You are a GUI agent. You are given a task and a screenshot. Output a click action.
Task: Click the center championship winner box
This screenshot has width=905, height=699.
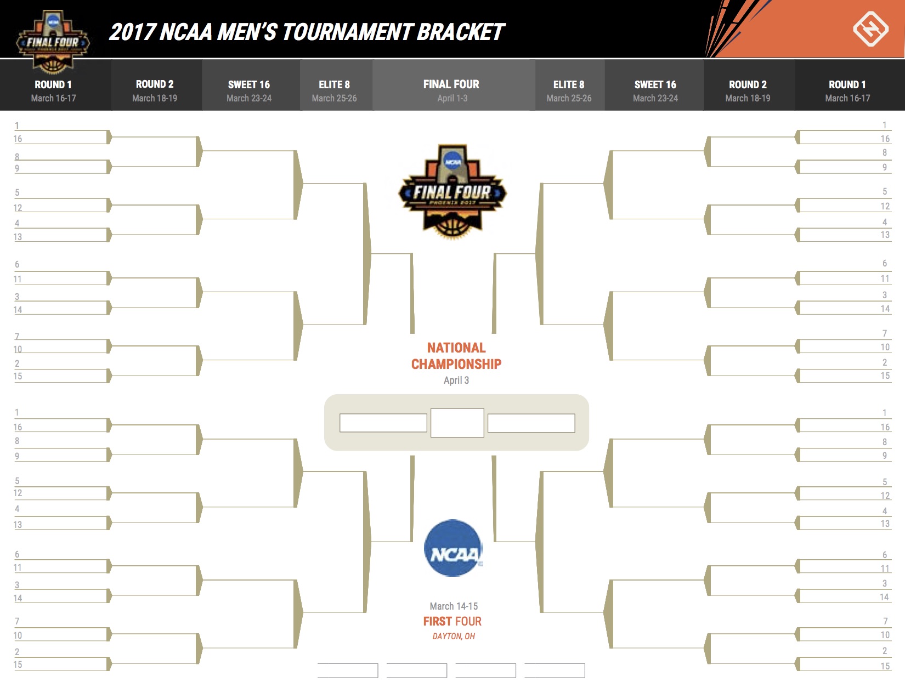457,423
